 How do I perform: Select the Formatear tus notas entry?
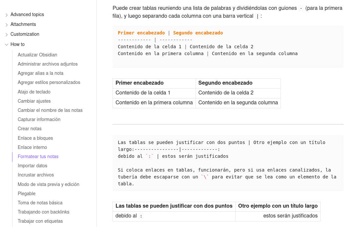click(x=38, y=156)
